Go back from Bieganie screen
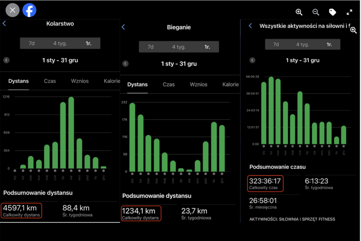Screen dimensions: 361x241 point(123,27)
